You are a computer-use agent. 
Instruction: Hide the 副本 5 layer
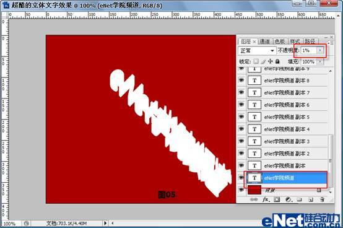(241, 117)
